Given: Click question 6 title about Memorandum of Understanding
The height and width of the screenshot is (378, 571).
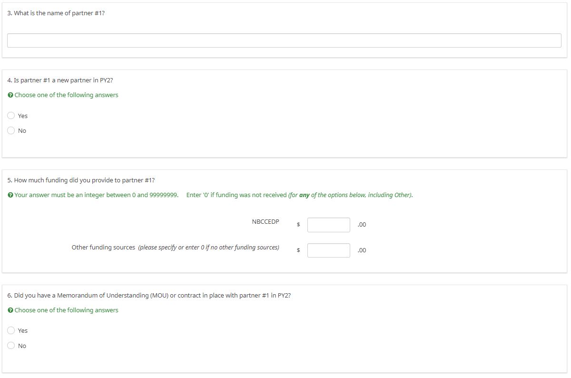Looking at the screenshot, I should [149, 296].
